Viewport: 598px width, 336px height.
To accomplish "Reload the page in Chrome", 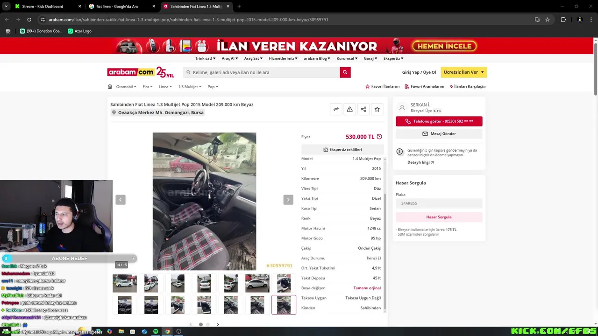I will pos(29,20).
